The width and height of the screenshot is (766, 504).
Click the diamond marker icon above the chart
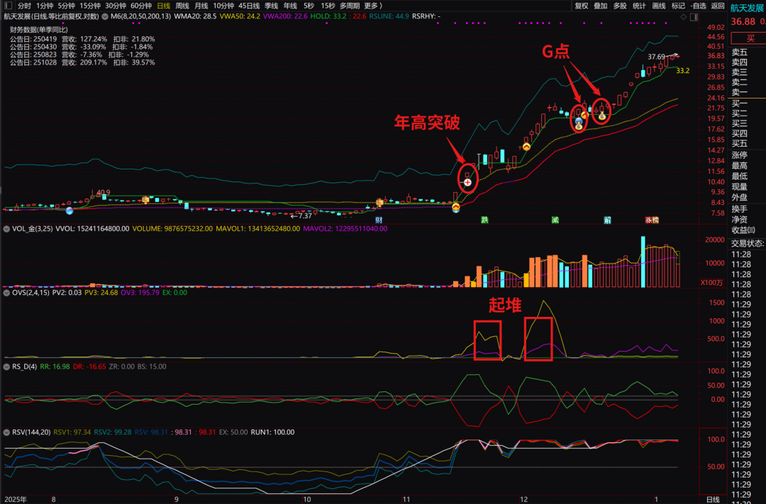click(x=683, y=16)
